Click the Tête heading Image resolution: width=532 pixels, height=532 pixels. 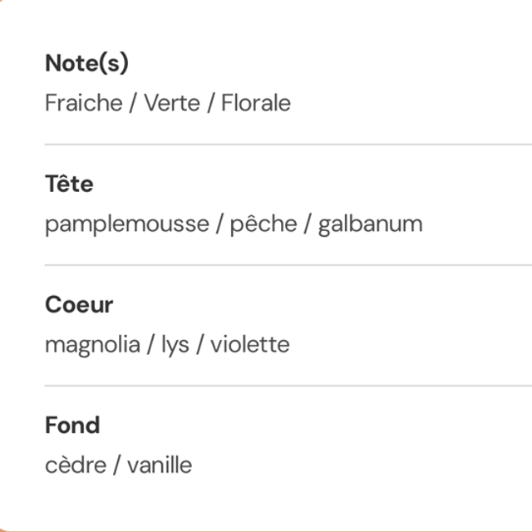pyautogui.click(x=69, y=184)
